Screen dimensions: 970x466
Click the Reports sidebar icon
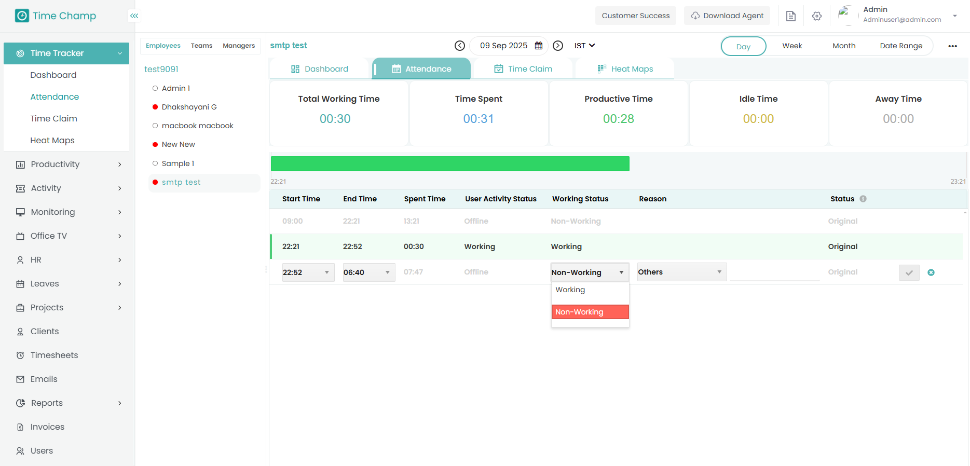pos(20,403)
